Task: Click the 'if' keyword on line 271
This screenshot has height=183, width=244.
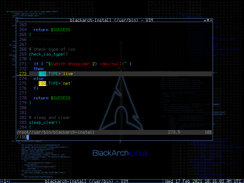Action: coord(36,64)
